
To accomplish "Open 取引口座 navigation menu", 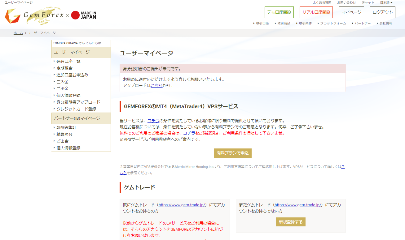I will coord(261,23).
